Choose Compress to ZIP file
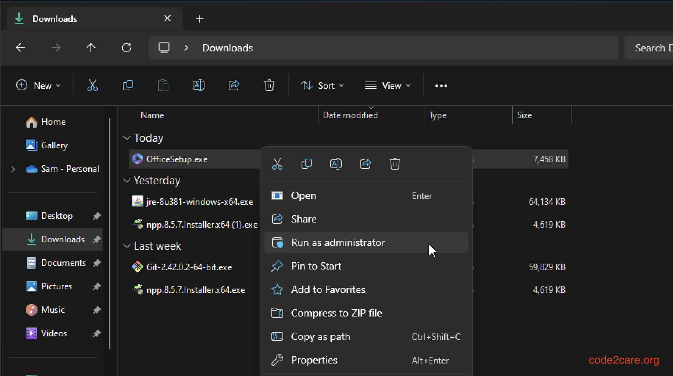 [336, 313]
